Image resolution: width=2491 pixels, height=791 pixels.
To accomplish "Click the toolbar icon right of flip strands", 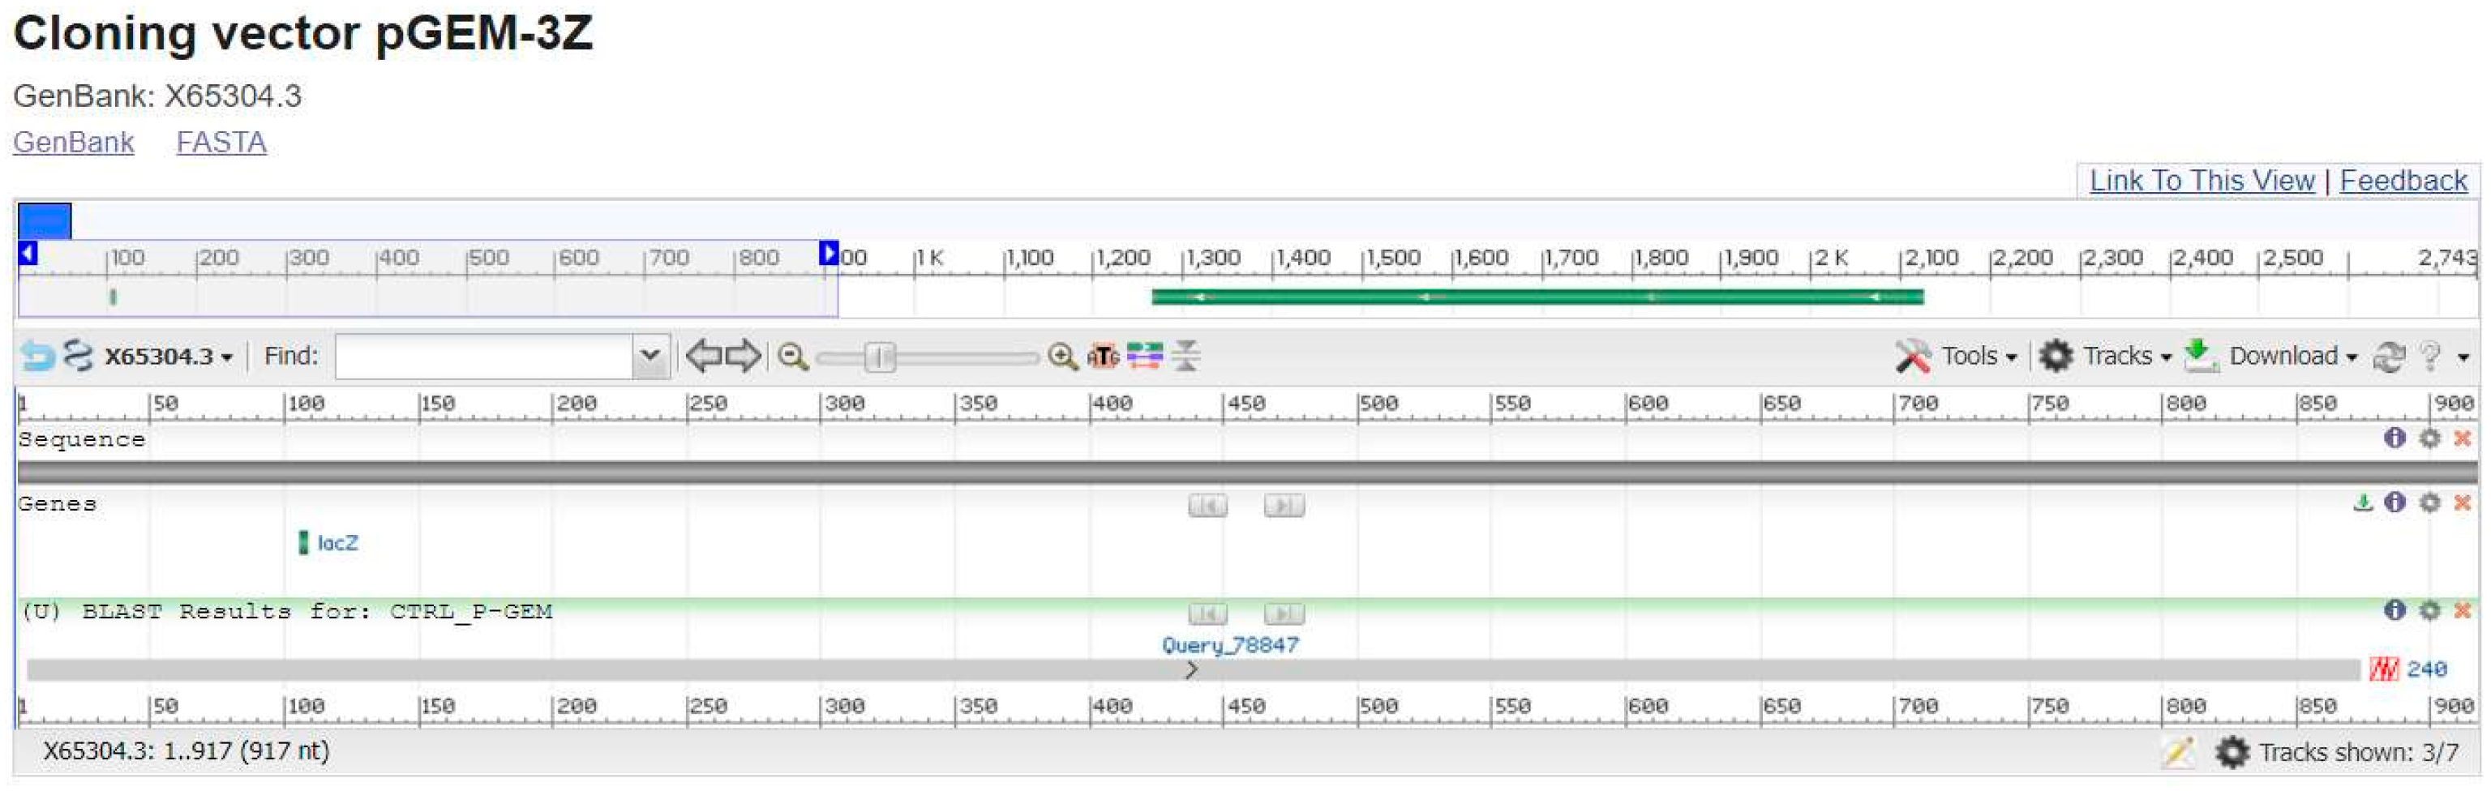I will click(1186, 356).
